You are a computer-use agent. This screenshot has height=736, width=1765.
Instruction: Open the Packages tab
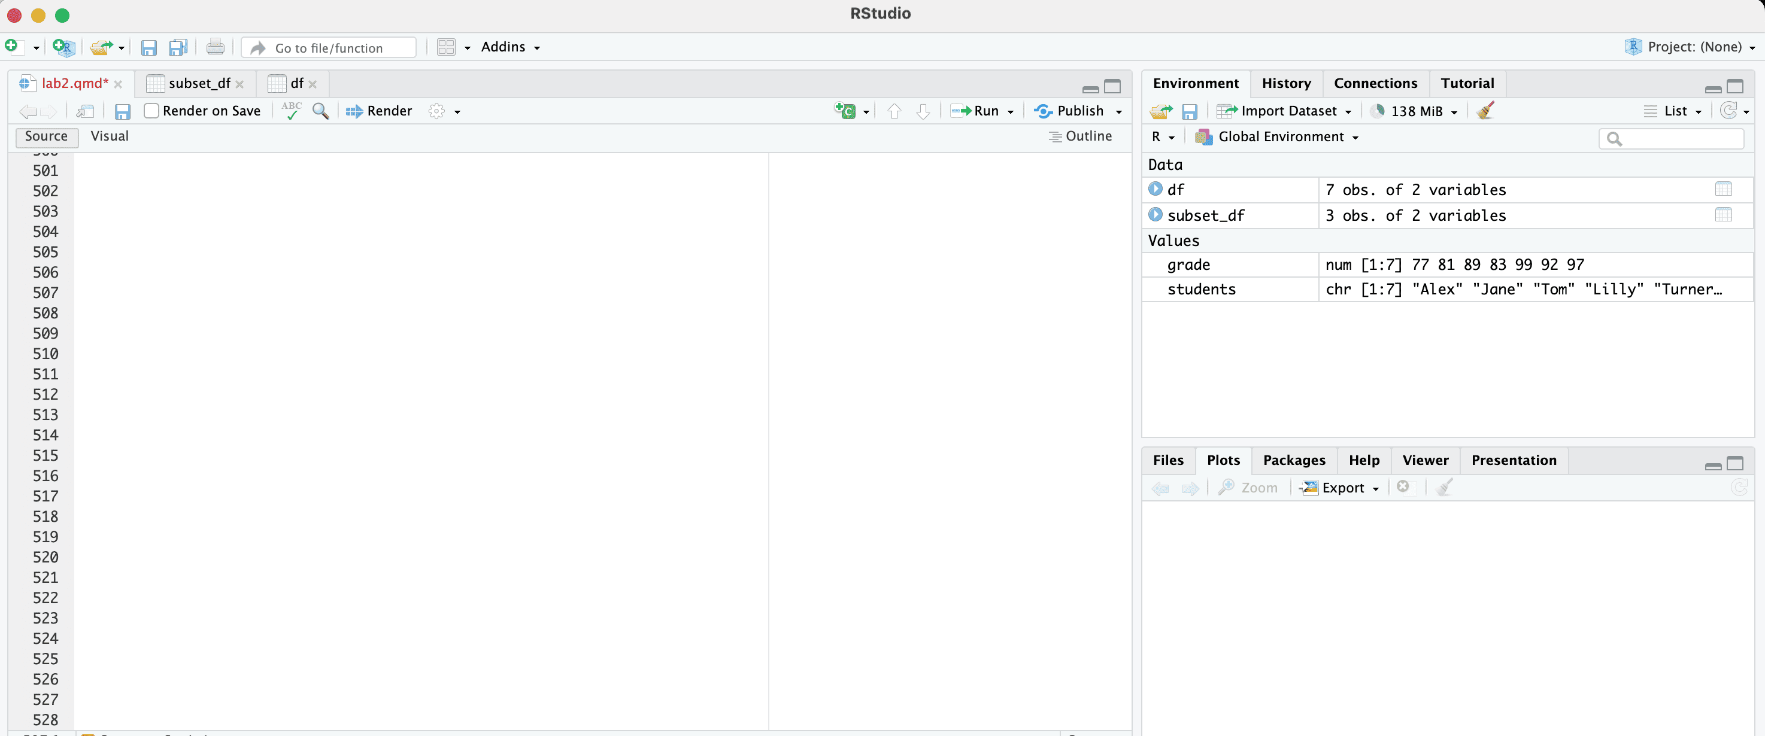point(1294,461)
